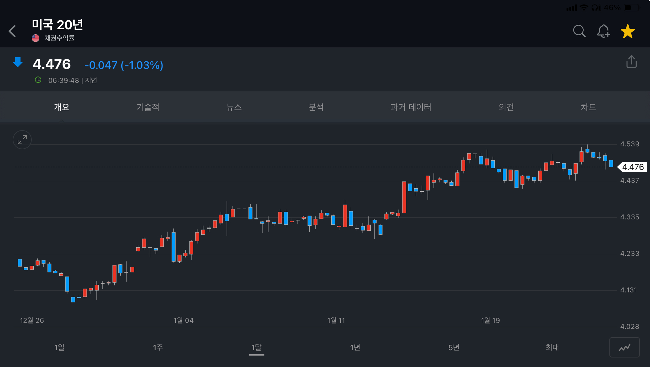Tap the blue down arrow indicator

tap(18, 62)
